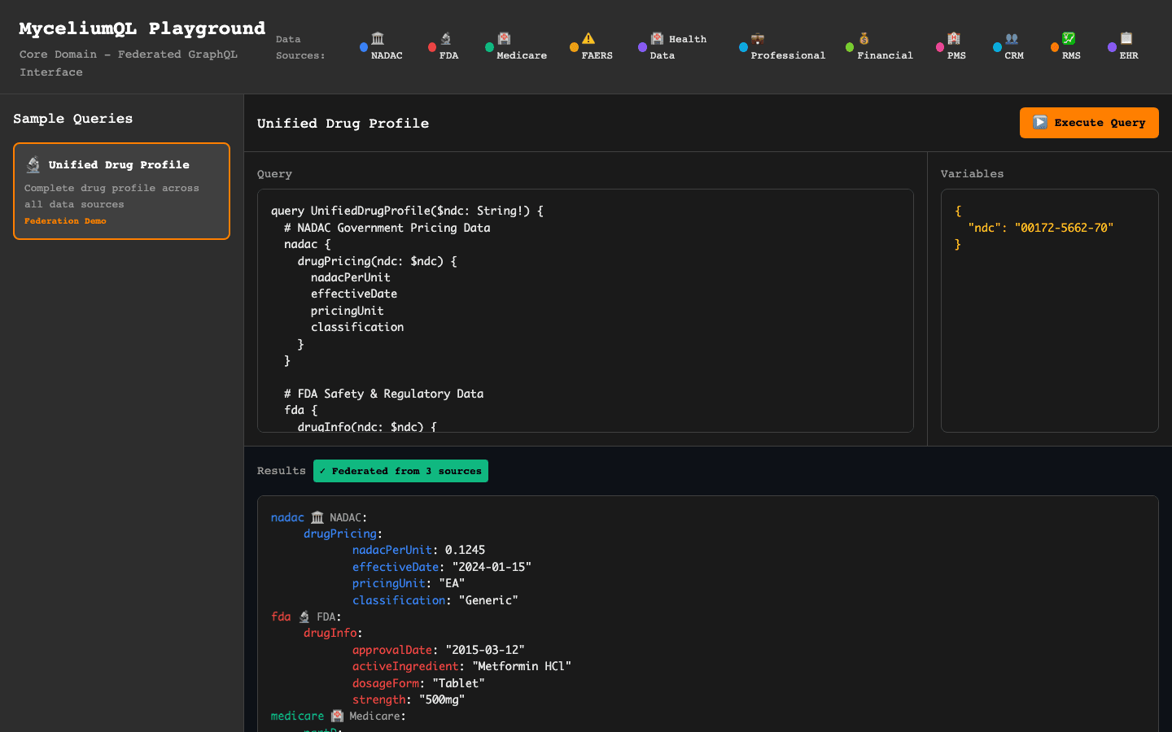Screen dimensions: 1172x732
Task: Click the Professional briefcase icon
Action: [758, 38]
